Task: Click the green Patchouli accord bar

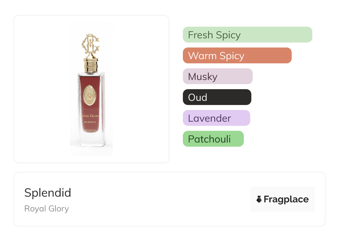Action: click(x=213, y=139)
